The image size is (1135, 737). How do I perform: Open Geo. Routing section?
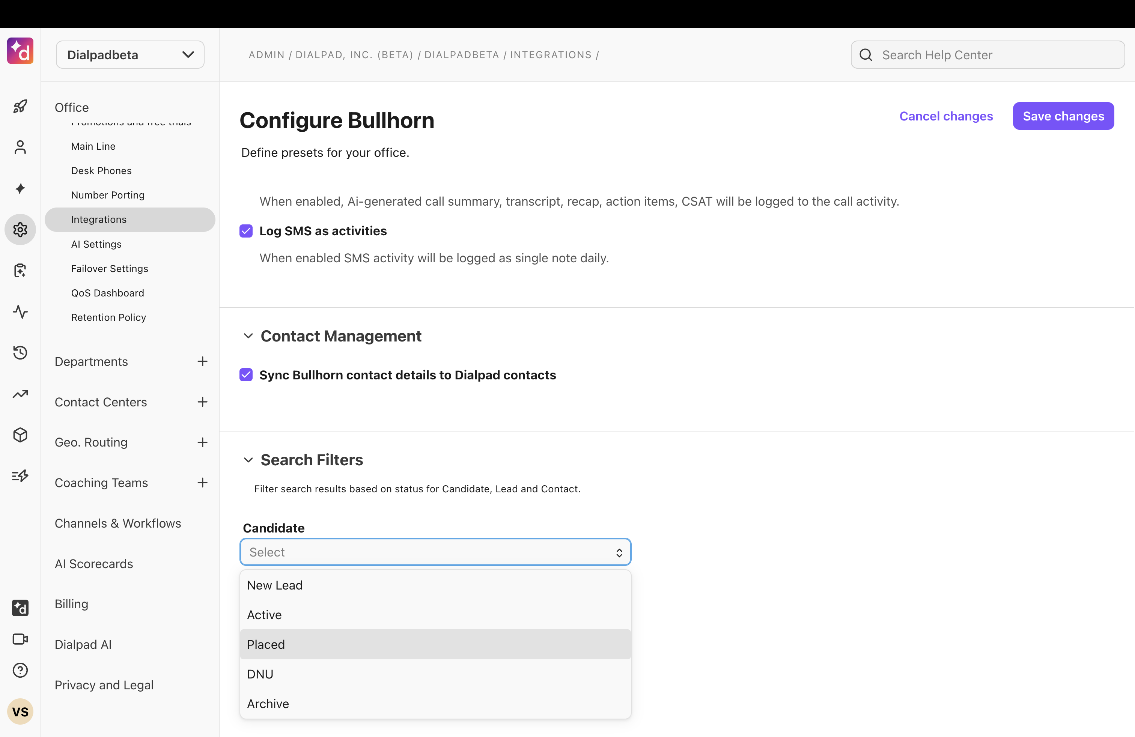91,442
